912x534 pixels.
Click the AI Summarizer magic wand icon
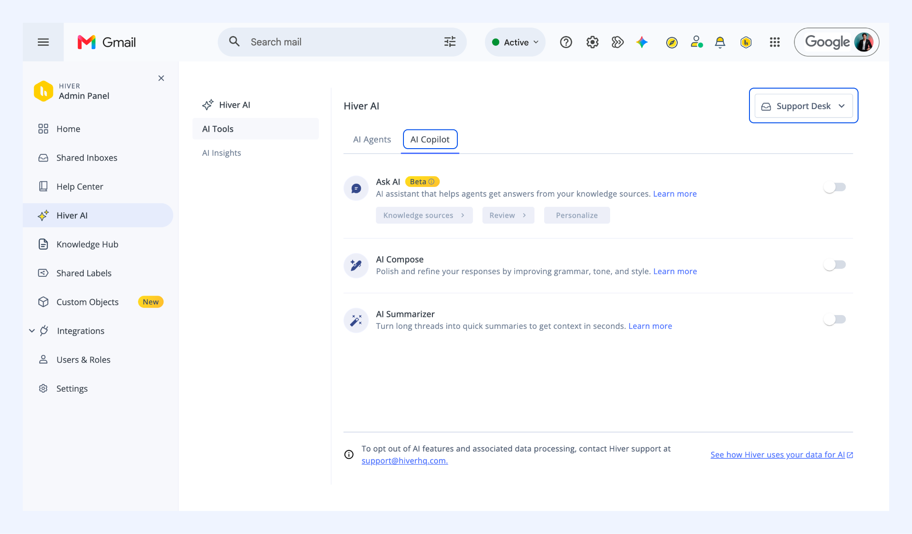click(356, 320)
